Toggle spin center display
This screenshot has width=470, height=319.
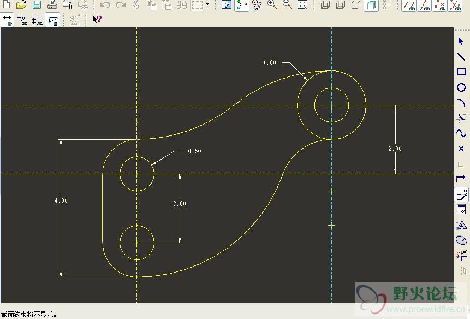tap(242, 5)
